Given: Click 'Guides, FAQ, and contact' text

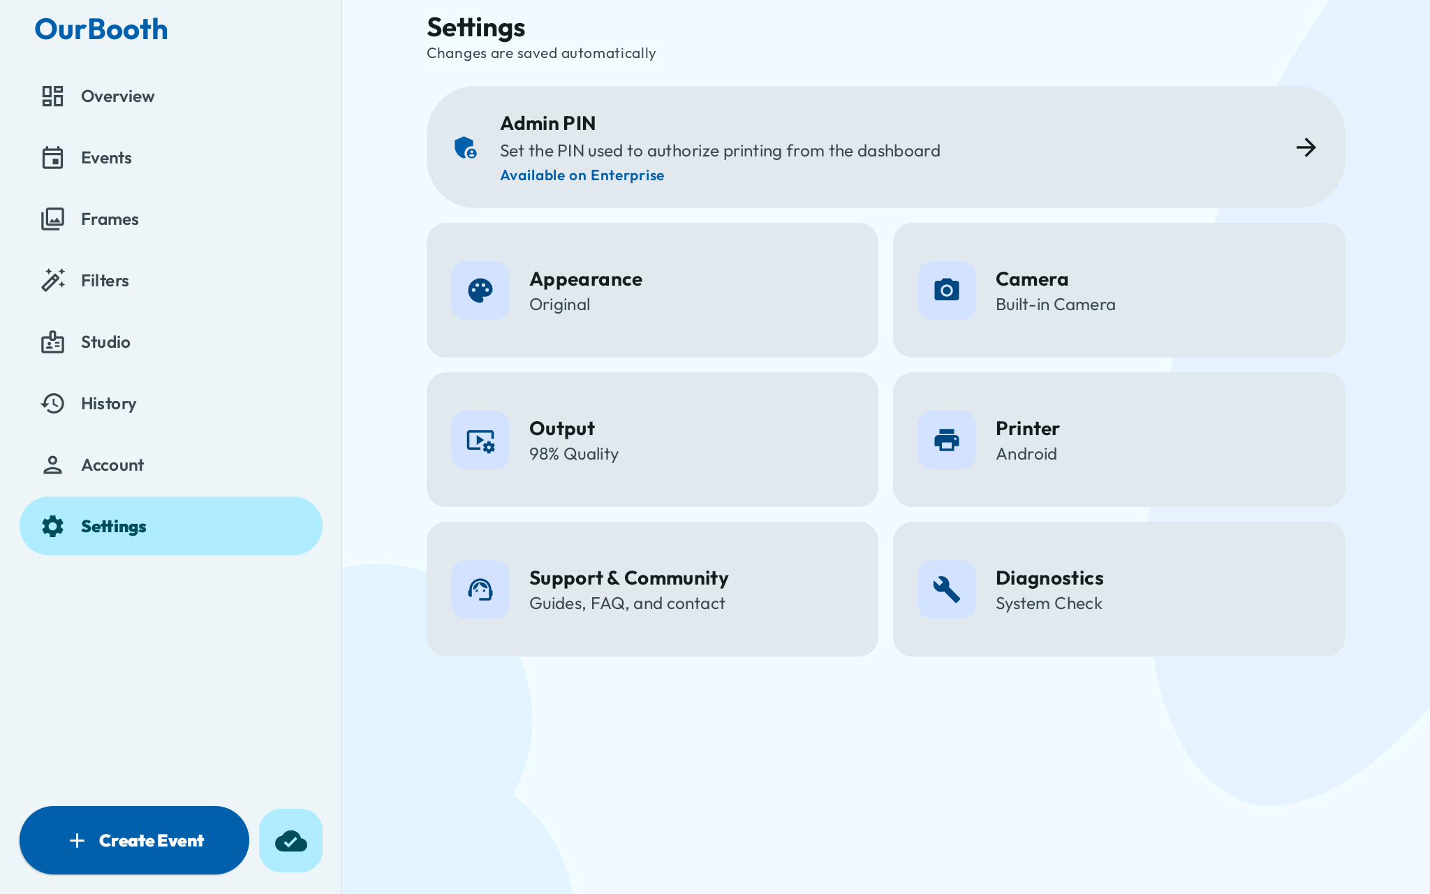Looking at the screenshot, I should pos(627,603).
